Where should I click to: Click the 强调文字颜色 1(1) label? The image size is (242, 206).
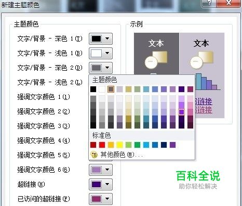[x=44, y=97]
